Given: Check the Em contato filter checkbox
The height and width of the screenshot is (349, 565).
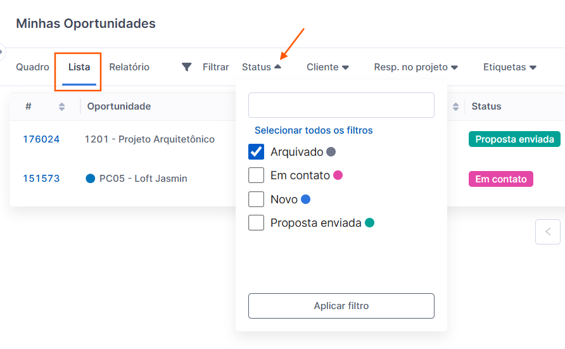Looking at the screenshot, I should click(x=257, y=175).
